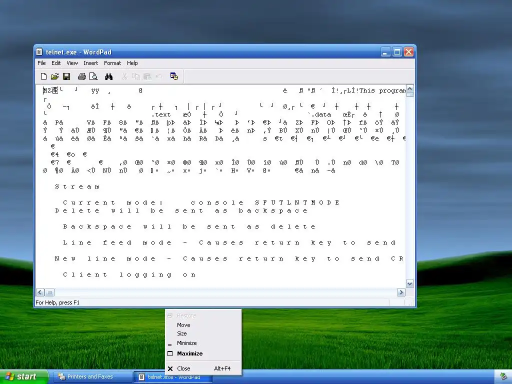
Task: Click the horizontal scrollbar left arrow
Action: coord(40,292)
